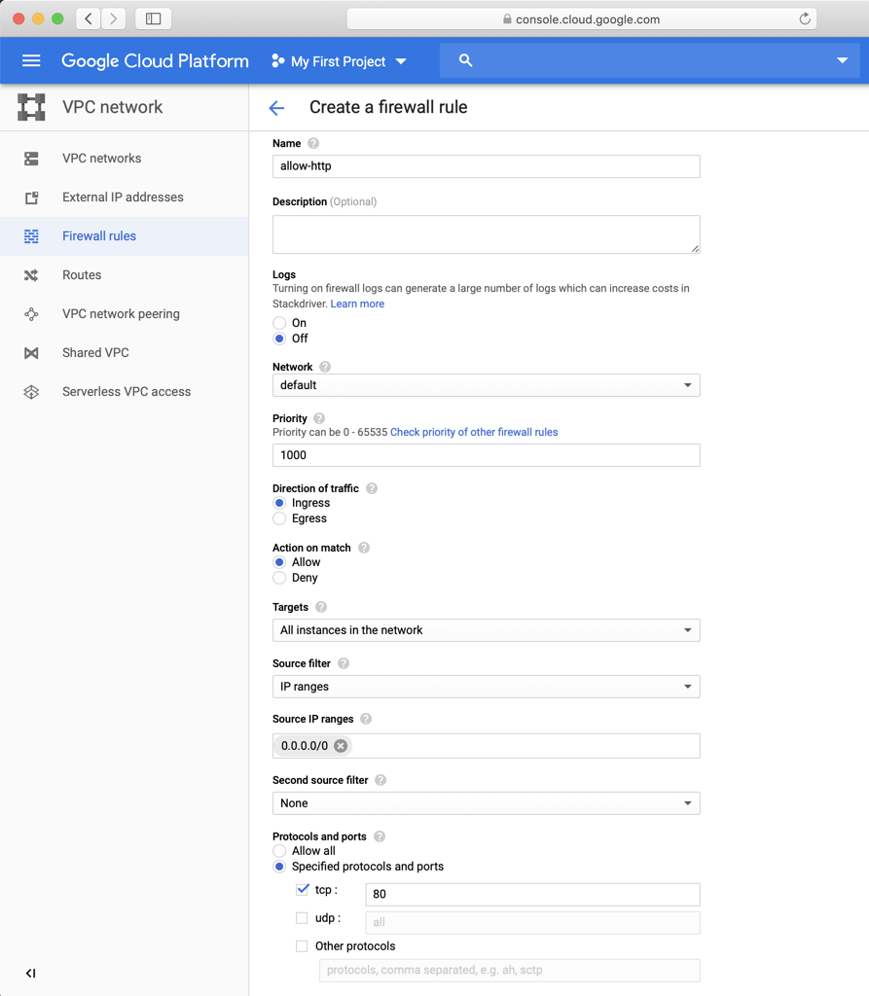Click the help icon next to Targets
The width and height of the screenshot is (869, 996).
(x=321, y=607)
